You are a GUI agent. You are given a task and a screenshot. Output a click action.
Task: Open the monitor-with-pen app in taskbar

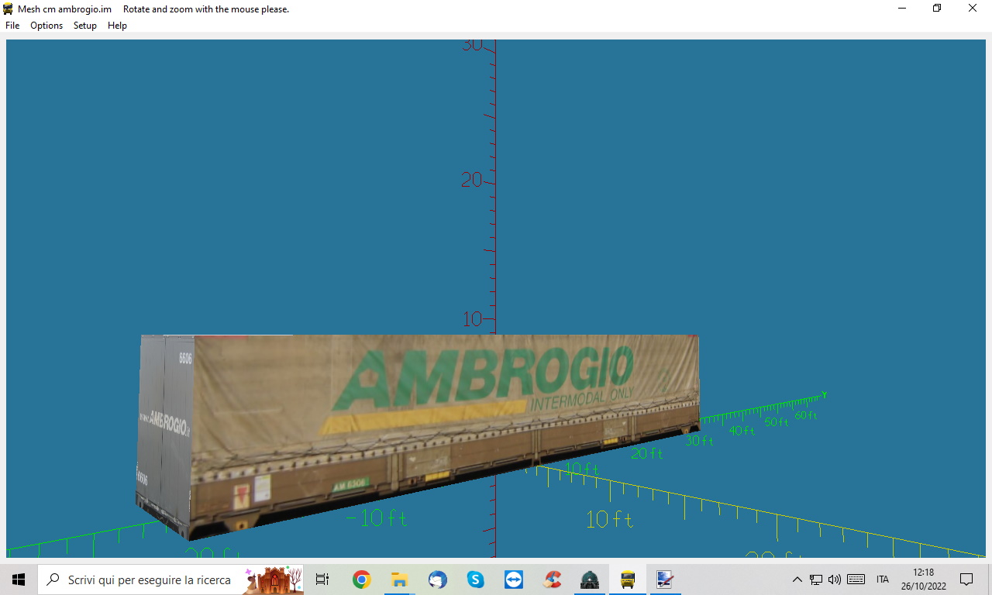664,580
